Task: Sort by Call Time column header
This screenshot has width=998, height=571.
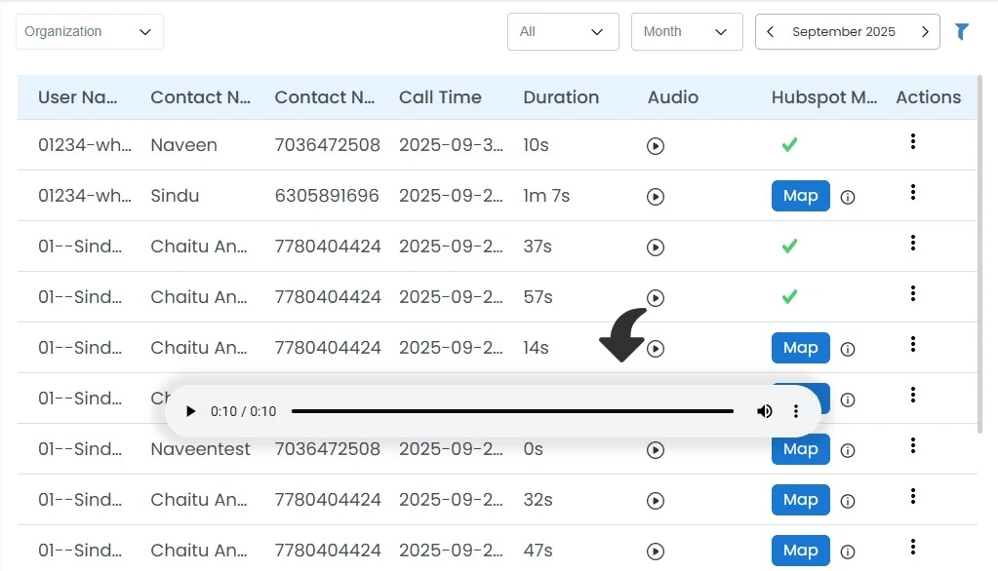Action: click(440, 97)
